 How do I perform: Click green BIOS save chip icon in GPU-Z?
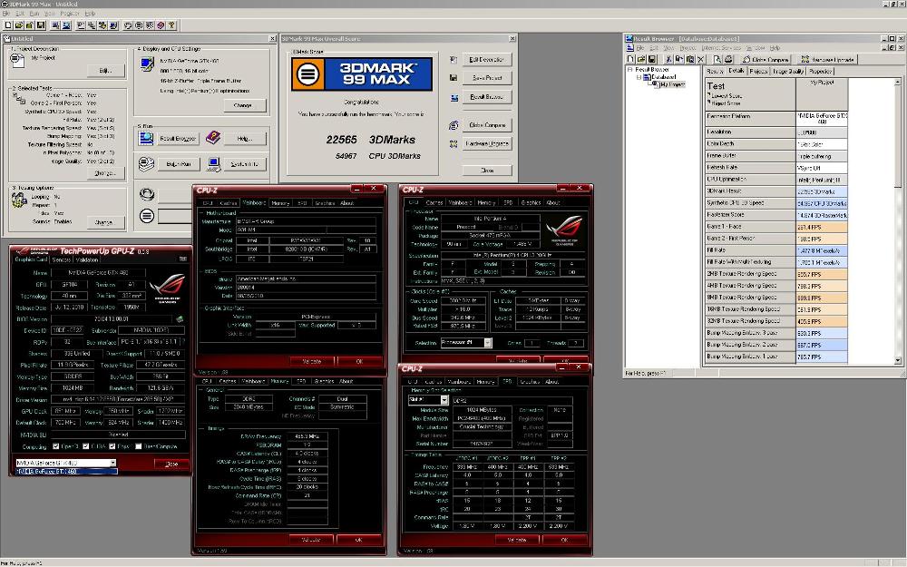pyautogui.click(x=180, y=318)
